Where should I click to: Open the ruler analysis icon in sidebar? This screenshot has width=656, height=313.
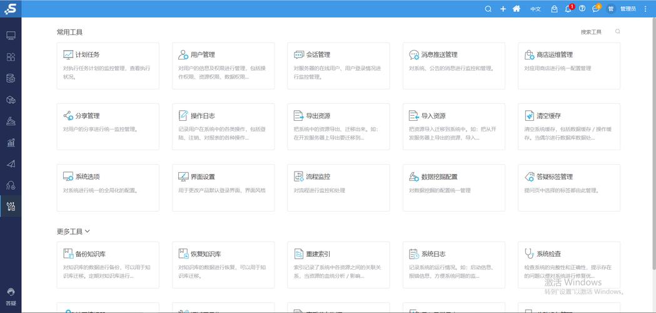(x=11, y=121)
